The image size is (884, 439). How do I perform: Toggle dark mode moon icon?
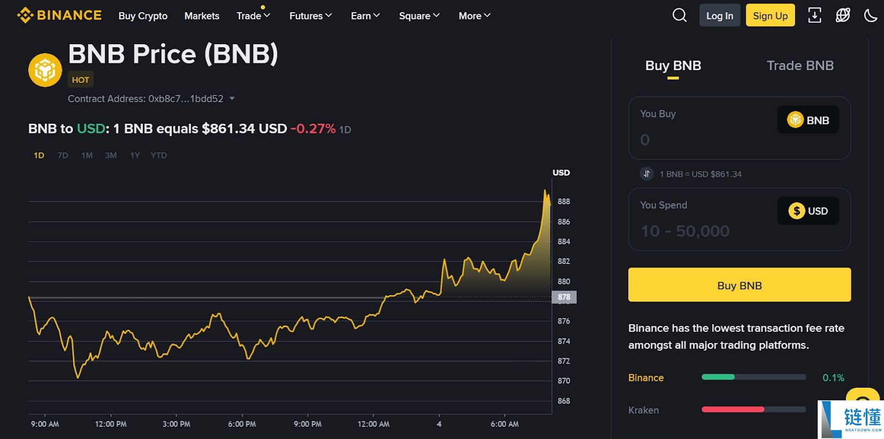click(x=871, y=15)
